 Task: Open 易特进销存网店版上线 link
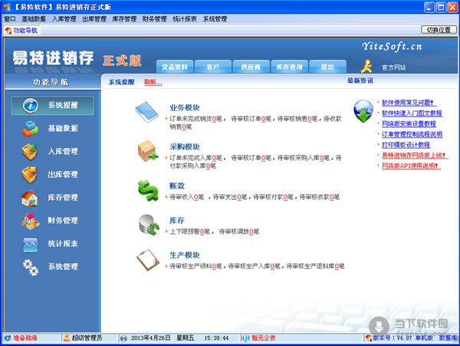(x=415, y=155)
